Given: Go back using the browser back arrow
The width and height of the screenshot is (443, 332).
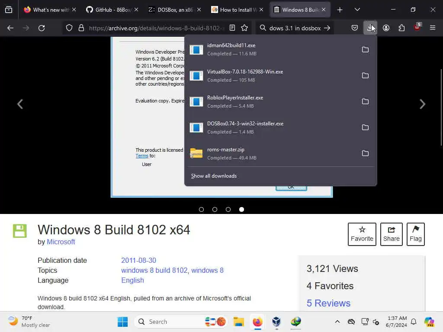Looking at the screenshot, I should pyautogui.click(x=10, y=28).
